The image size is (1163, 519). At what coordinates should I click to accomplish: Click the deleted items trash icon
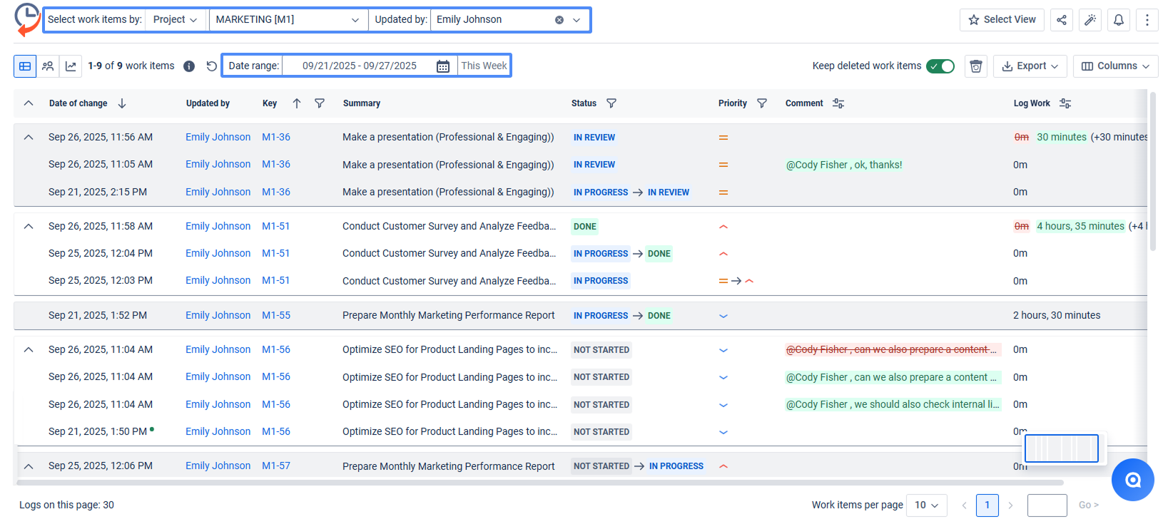[976, 66]
